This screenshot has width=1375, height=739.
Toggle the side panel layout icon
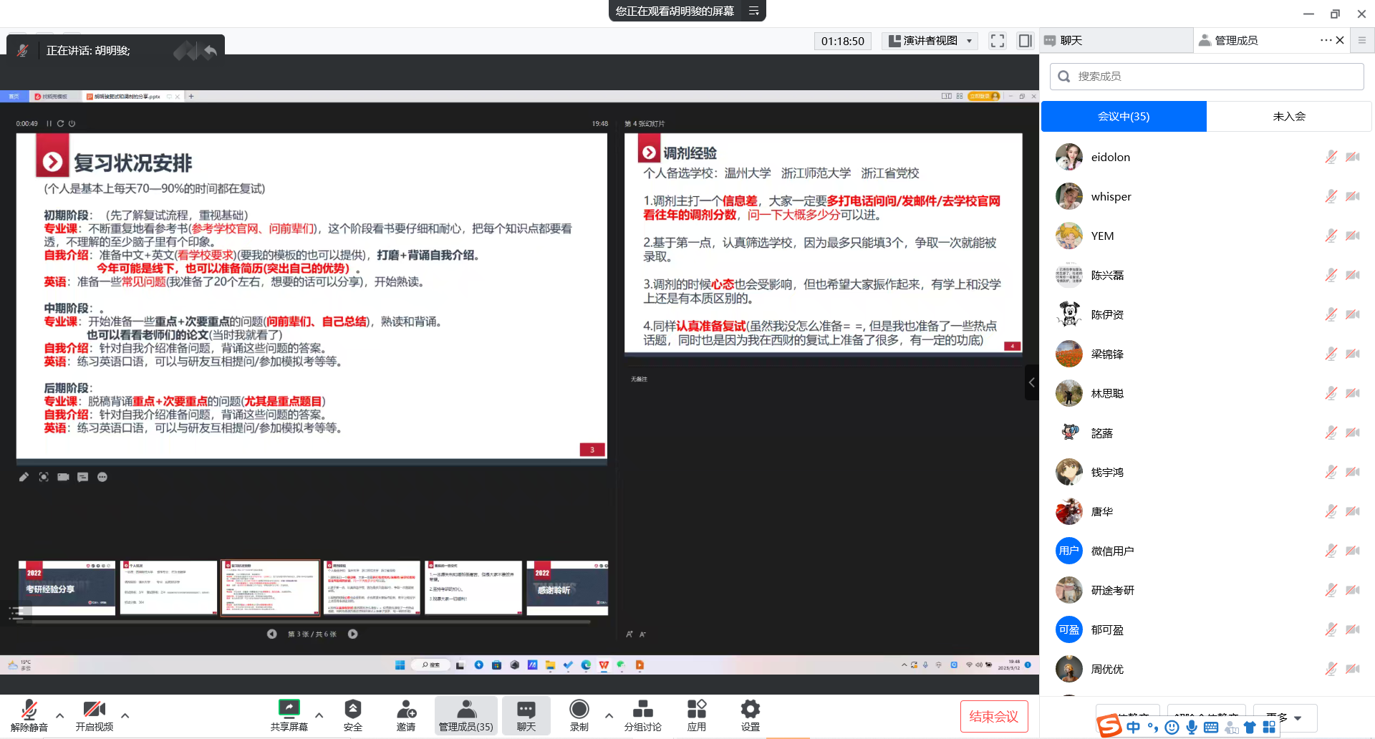click(1025, 41)
